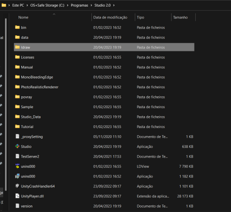
Task: Select the UnityPlayer.dll file icon
Action: point(17,196)
